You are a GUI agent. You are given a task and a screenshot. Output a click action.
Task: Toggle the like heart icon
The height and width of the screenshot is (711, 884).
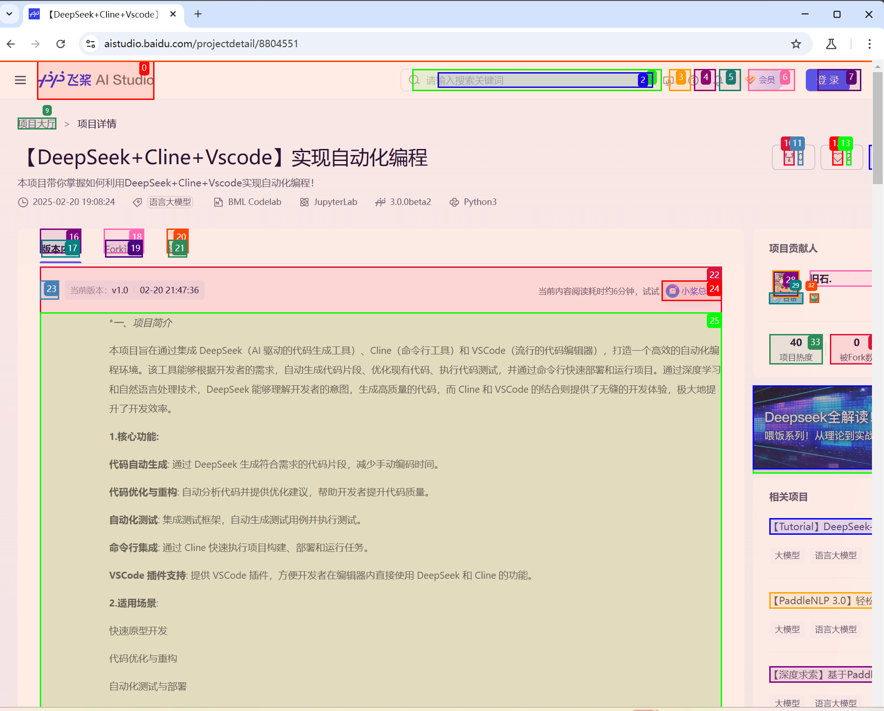point(838,158)
